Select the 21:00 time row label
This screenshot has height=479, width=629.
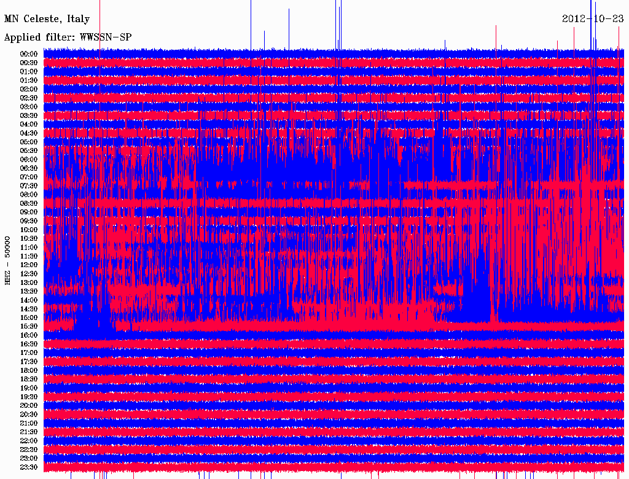(29, 424)
